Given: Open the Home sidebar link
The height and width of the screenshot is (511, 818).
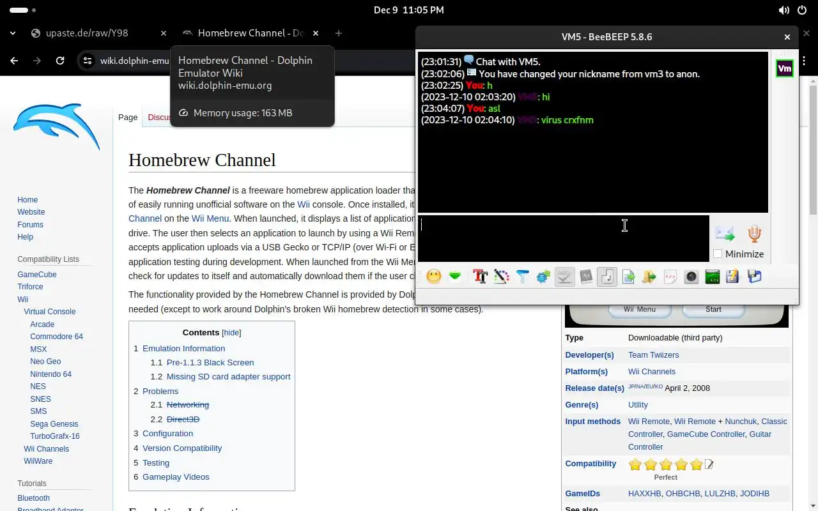Looking at the screenshot, I should click(27, 200).
